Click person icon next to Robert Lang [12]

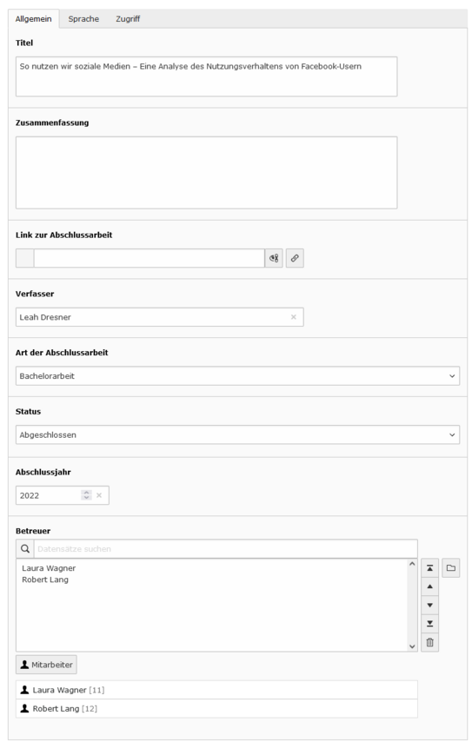click(x=24, y=708)
